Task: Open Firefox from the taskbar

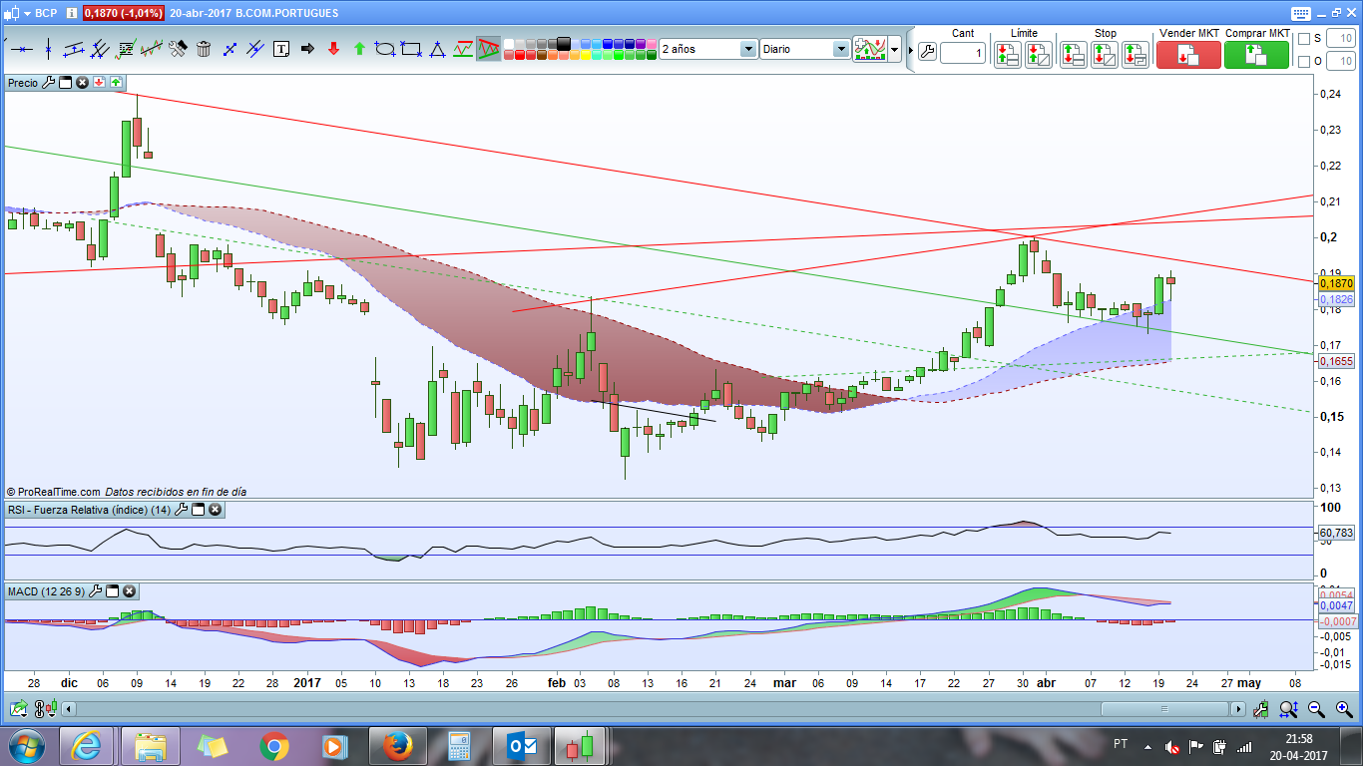Action: (396, 745)
